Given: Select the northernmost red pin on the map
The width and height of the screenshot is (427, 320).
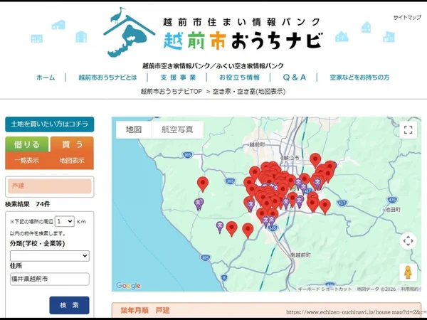Looking at the screenshot, I should pyautogui.click(x=315, y=159).
